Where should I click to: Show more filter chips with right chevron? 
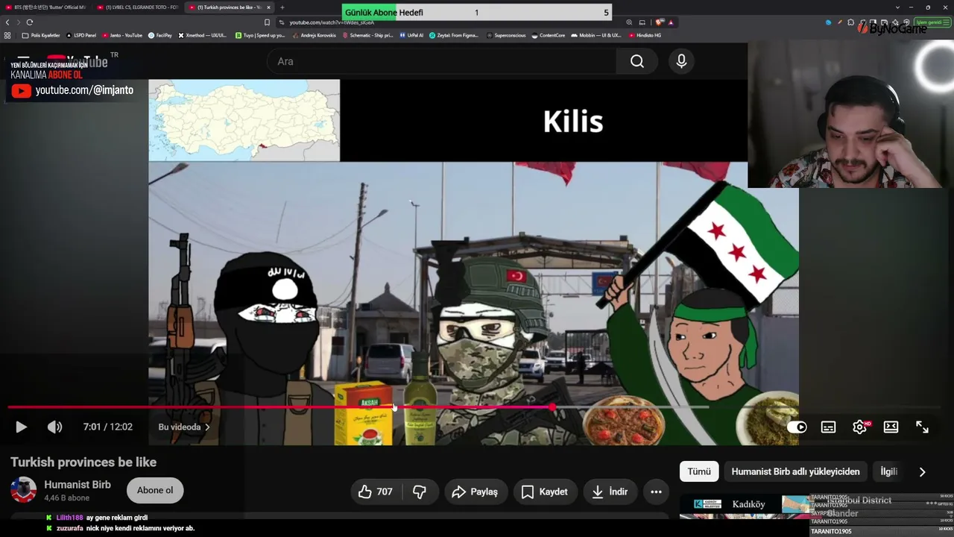pyautogui.click(x=922, y=471)
